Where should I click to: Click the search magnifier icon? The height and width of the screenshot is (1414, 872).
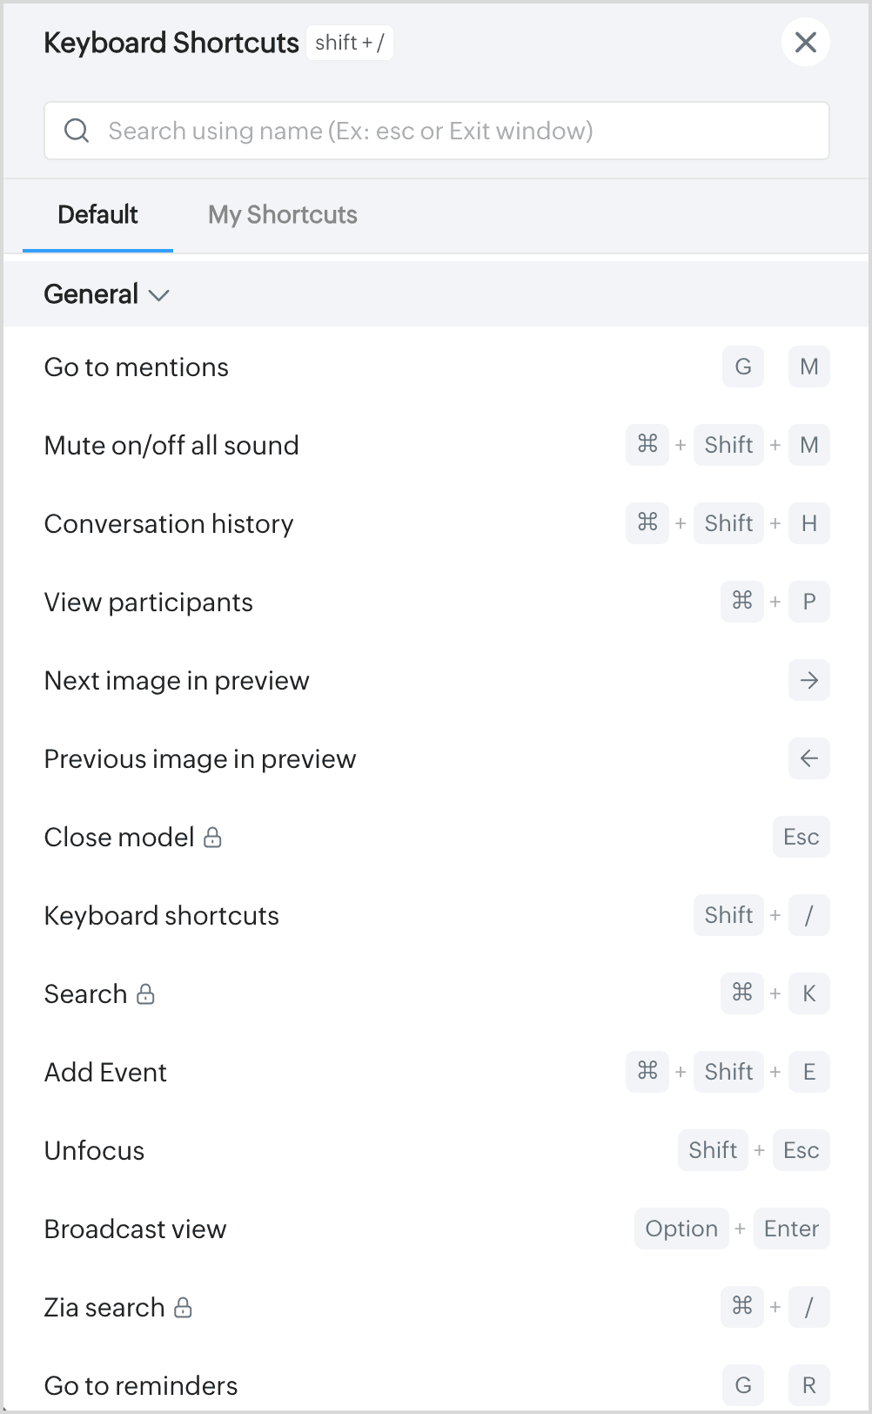(77, 131)
